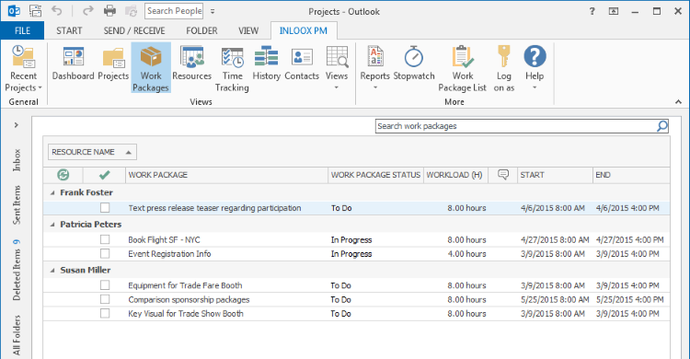This screenshot has width=690, height=359.
Task: Collapse the Frank Foster group
Action: pyautogui.click(x=52, y=192)
